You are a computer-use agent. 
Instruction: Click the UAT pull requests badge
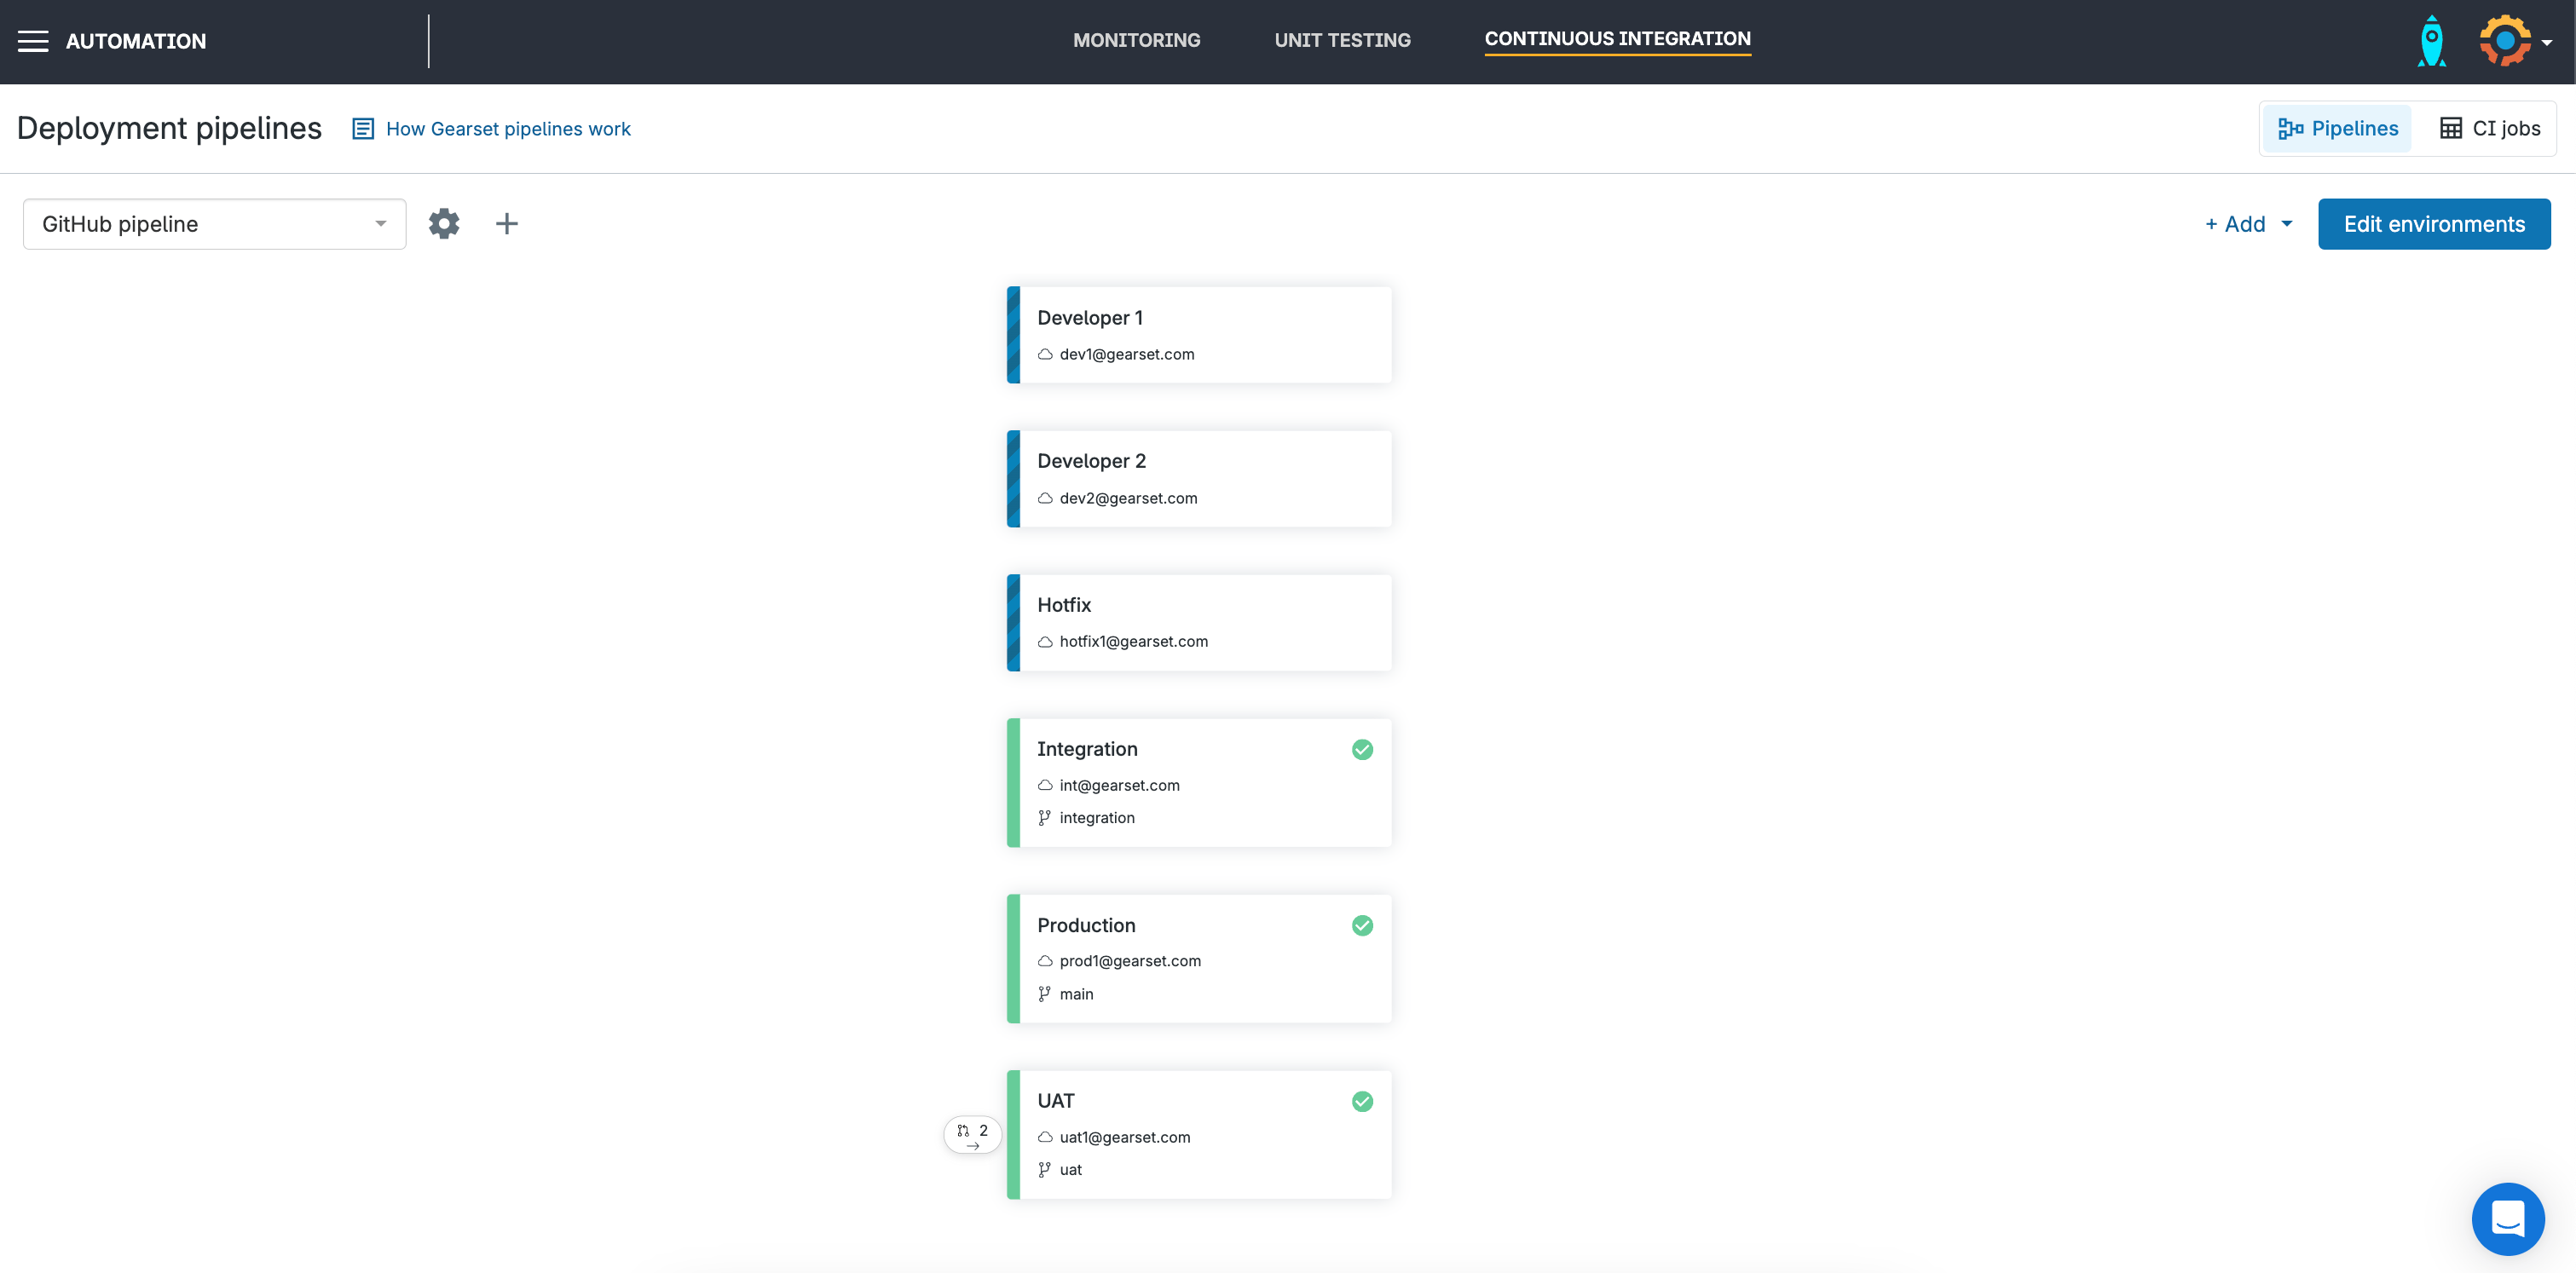972,1133
